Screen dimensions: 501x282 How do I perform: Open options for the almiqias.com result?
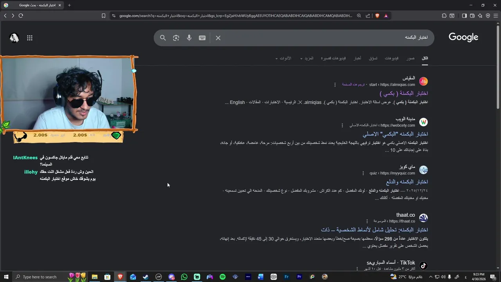pyautogui.click(x=335, y=85)
